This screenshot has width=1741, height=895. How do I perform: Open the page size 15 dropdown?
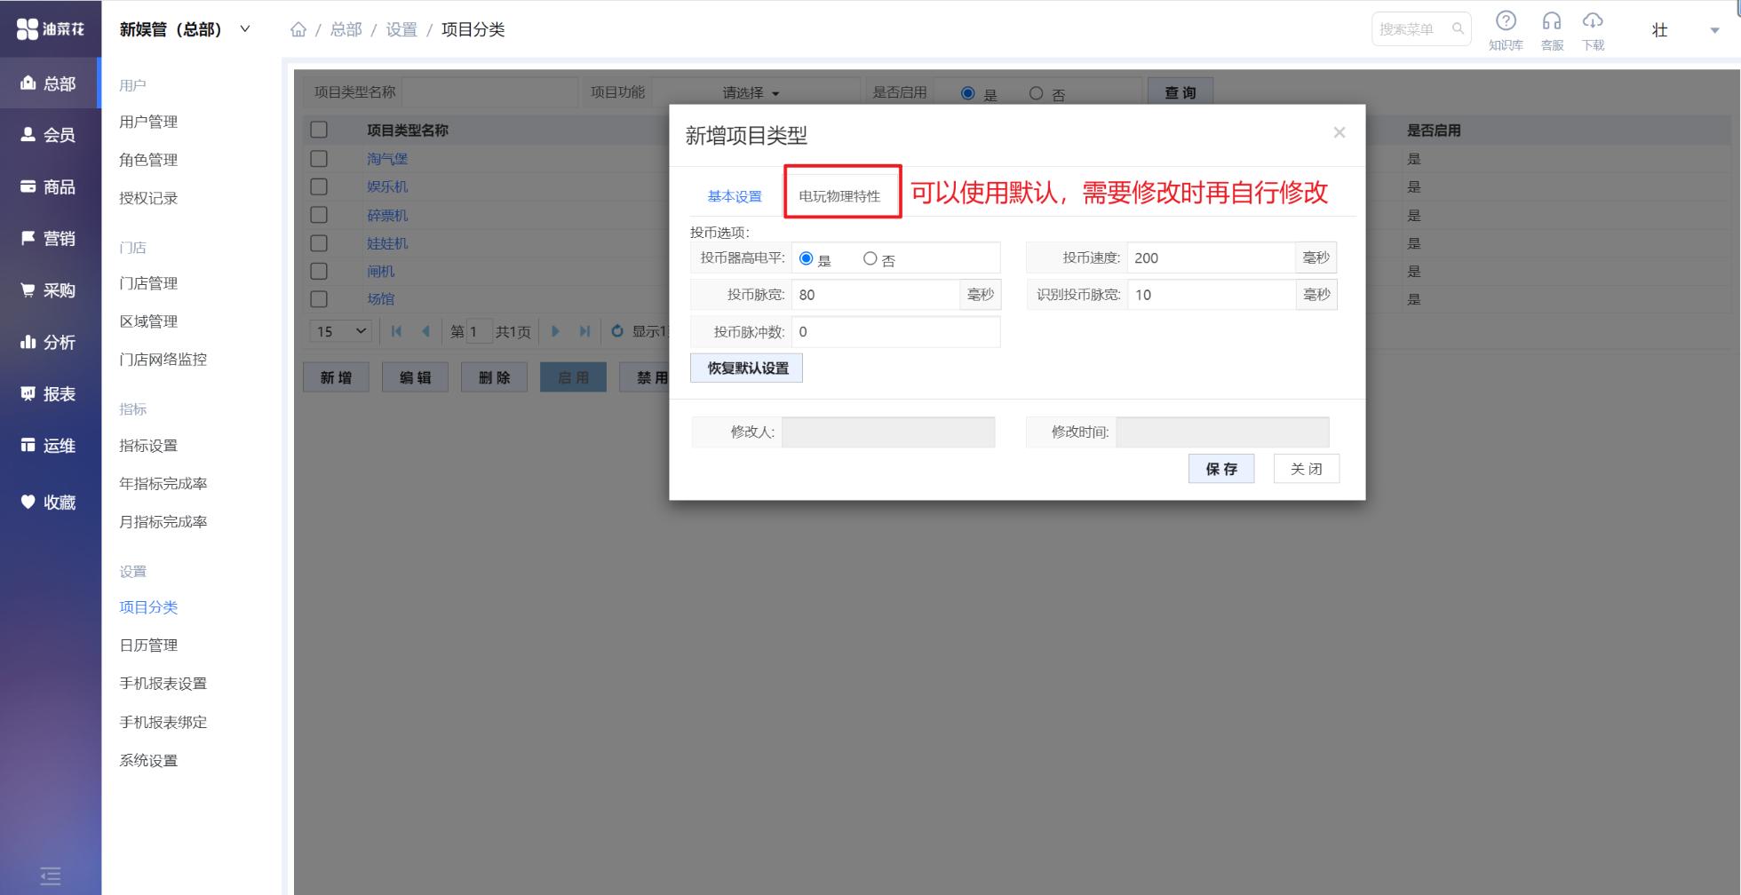click(340, 331)
